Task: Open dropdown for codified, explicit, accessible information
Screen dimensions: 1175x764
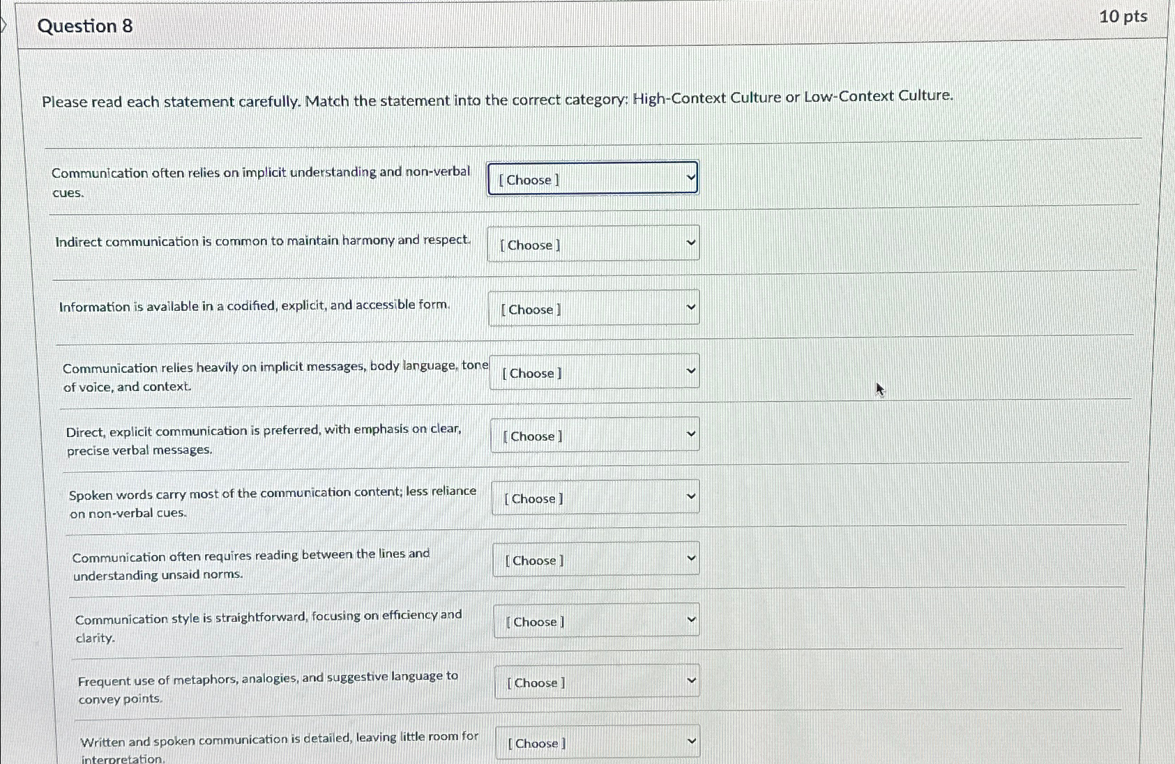Action: tap(594, 307)
